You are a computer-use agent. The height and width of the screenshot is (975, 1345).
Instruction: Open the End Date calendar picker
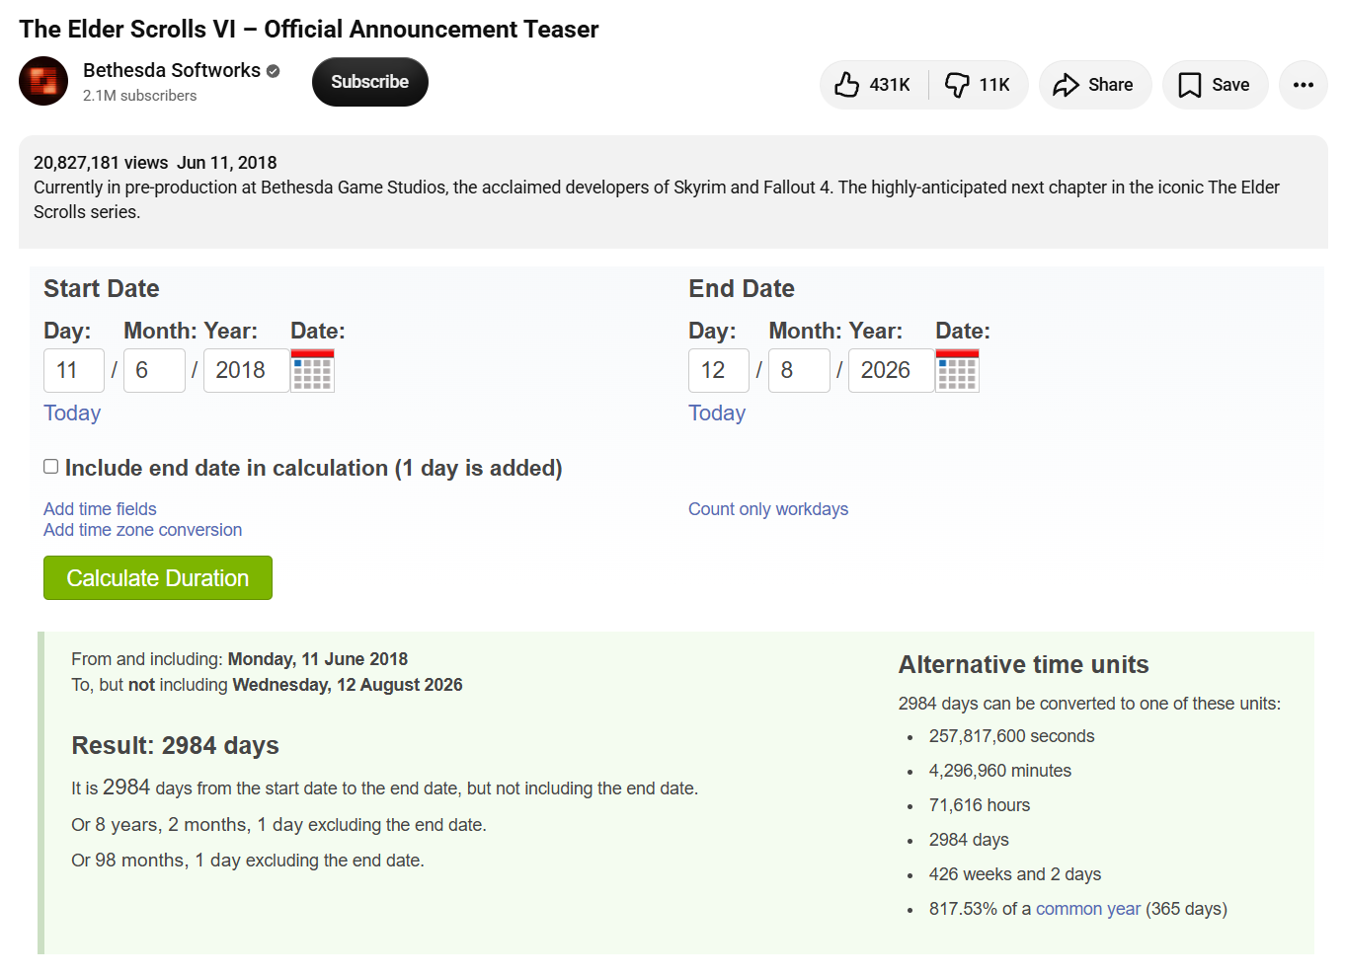957,370
